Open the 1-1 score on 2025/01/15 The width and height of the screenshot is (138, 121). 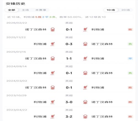(69, 59)
